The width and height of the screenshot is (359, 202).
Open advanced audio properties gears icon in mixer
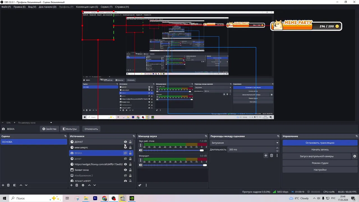pyautogui.click(x=140, y=185)
